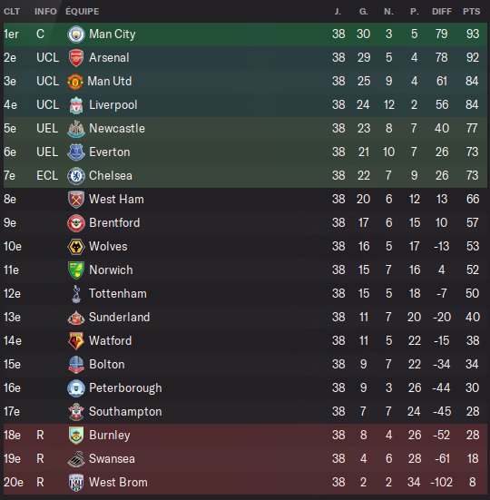490x500 pixels.
Task: Open the Chelsea team link
Action: 111,176
